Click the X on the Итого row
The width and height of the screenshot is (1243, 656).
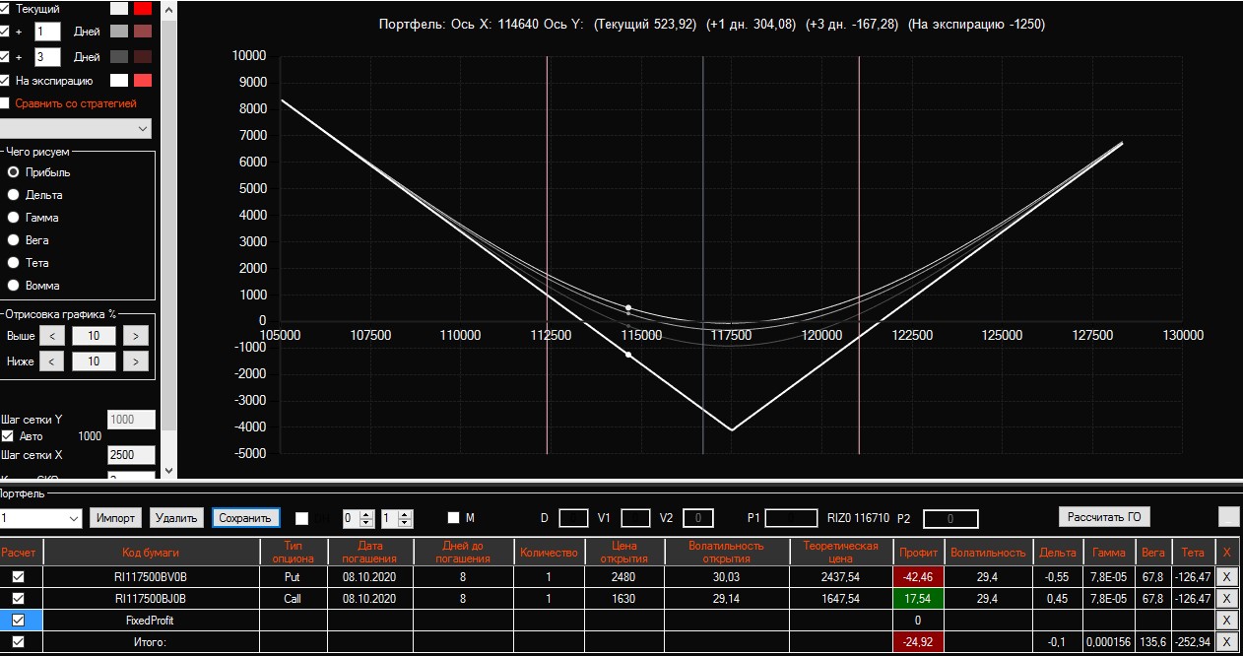tap(1226, 642)
